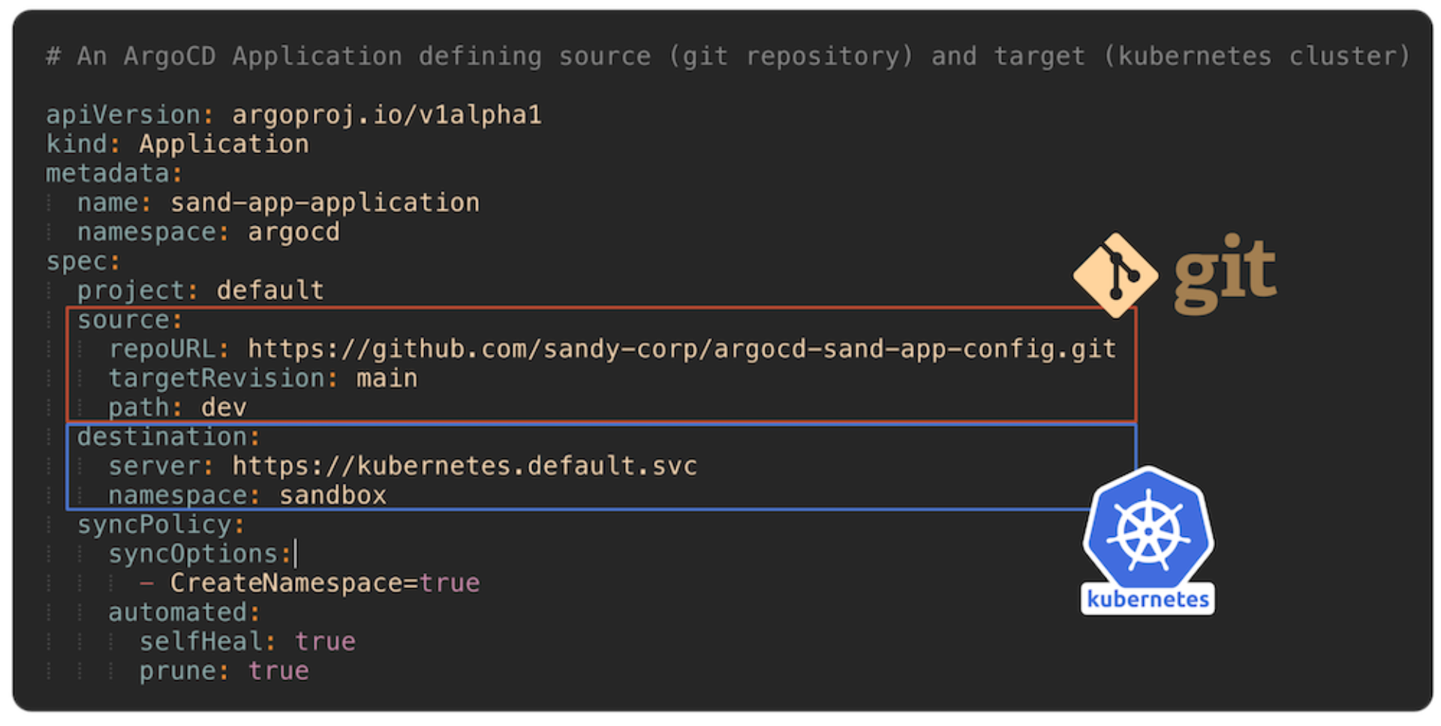Collapse the metadata section key
The width and height of the screenshot is (1441, 726).
tap(113, 173)
